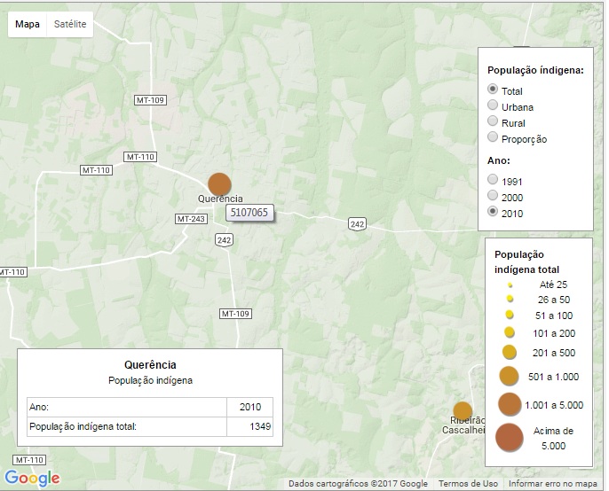Viewport: 609px width, 491px height.
Task: Choose year 1991 option
Action: click(493, 179)
